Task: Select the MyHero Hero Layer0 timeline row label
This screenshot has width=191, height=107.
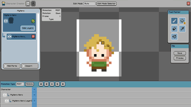Action: click(22, 101)
